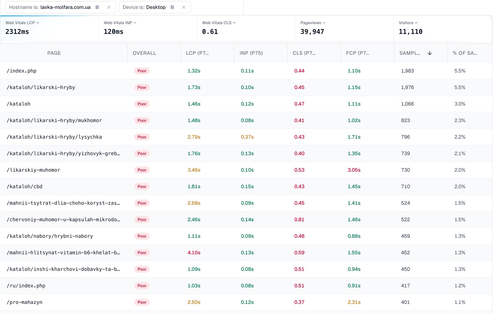Pause the Device Desktop filter
493x314 pixels.
coord(172,7)
